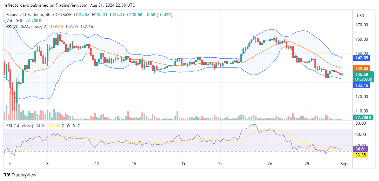Click the RSI value 34.61 in legend
The height and width of the screenshot is (181, 379).
tap(41, 126)
